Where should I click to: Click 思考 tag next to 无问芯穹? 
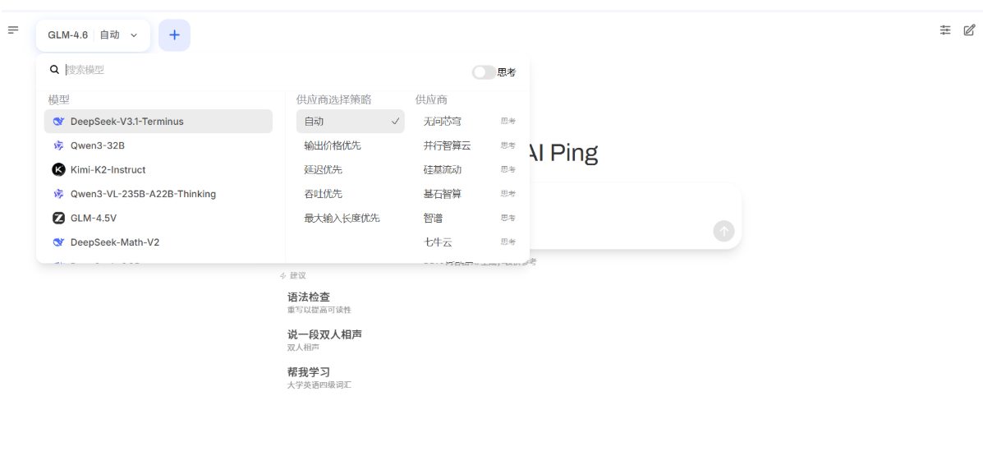(508, 121)
